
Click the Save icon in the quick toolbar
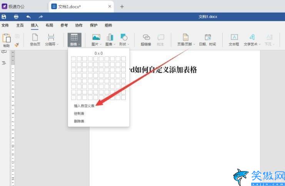coord(4,17)
